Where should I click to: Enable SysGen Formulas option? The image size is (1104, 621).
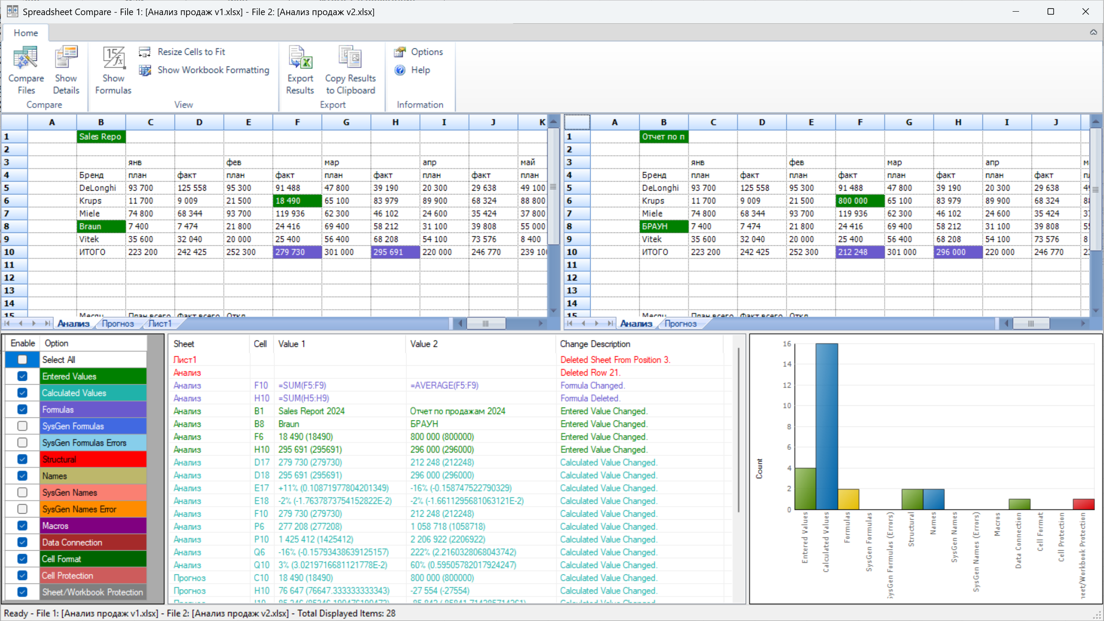tap(22, 426)
